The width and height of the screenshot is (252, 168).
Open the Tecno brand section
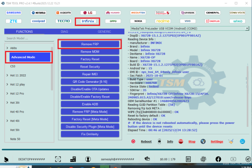pos(63,21)
